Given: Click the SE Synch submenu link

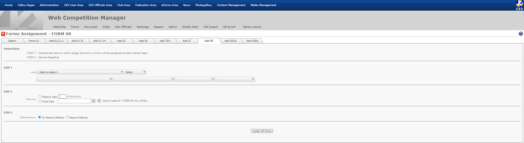Looking at the screenshot, I should pyautogui.click(x=229, y=27).
